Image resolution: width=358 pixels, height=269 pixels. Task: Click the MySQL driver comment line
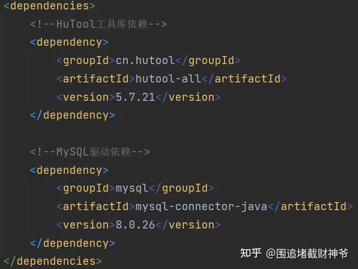(90, 152)
